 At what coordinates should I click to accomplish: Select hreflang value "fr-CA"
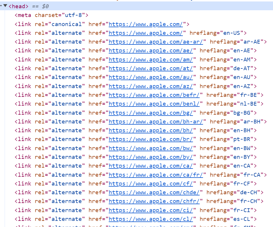pyautogui.click(x=252, y=175)
